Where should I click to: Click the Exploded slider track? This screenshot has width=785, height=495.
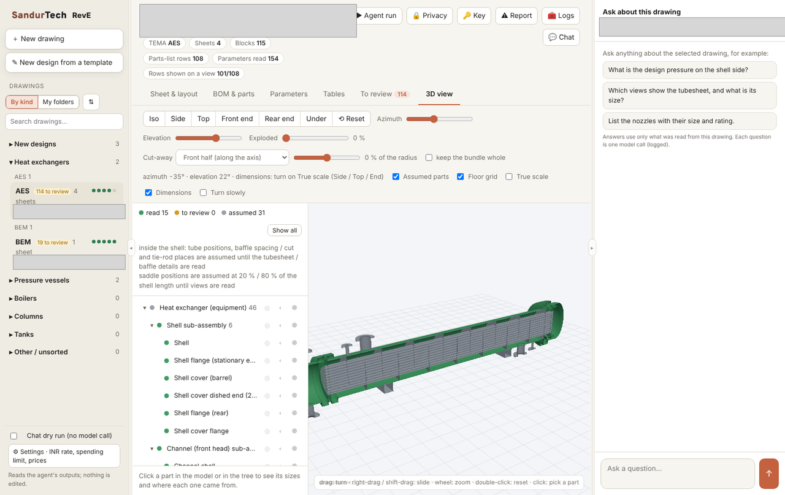[315, 138]
